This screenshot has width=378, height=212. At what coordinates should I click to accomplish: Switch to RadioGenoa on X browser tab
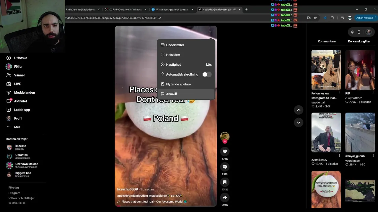pyautogui.click(x=126, y=9)
